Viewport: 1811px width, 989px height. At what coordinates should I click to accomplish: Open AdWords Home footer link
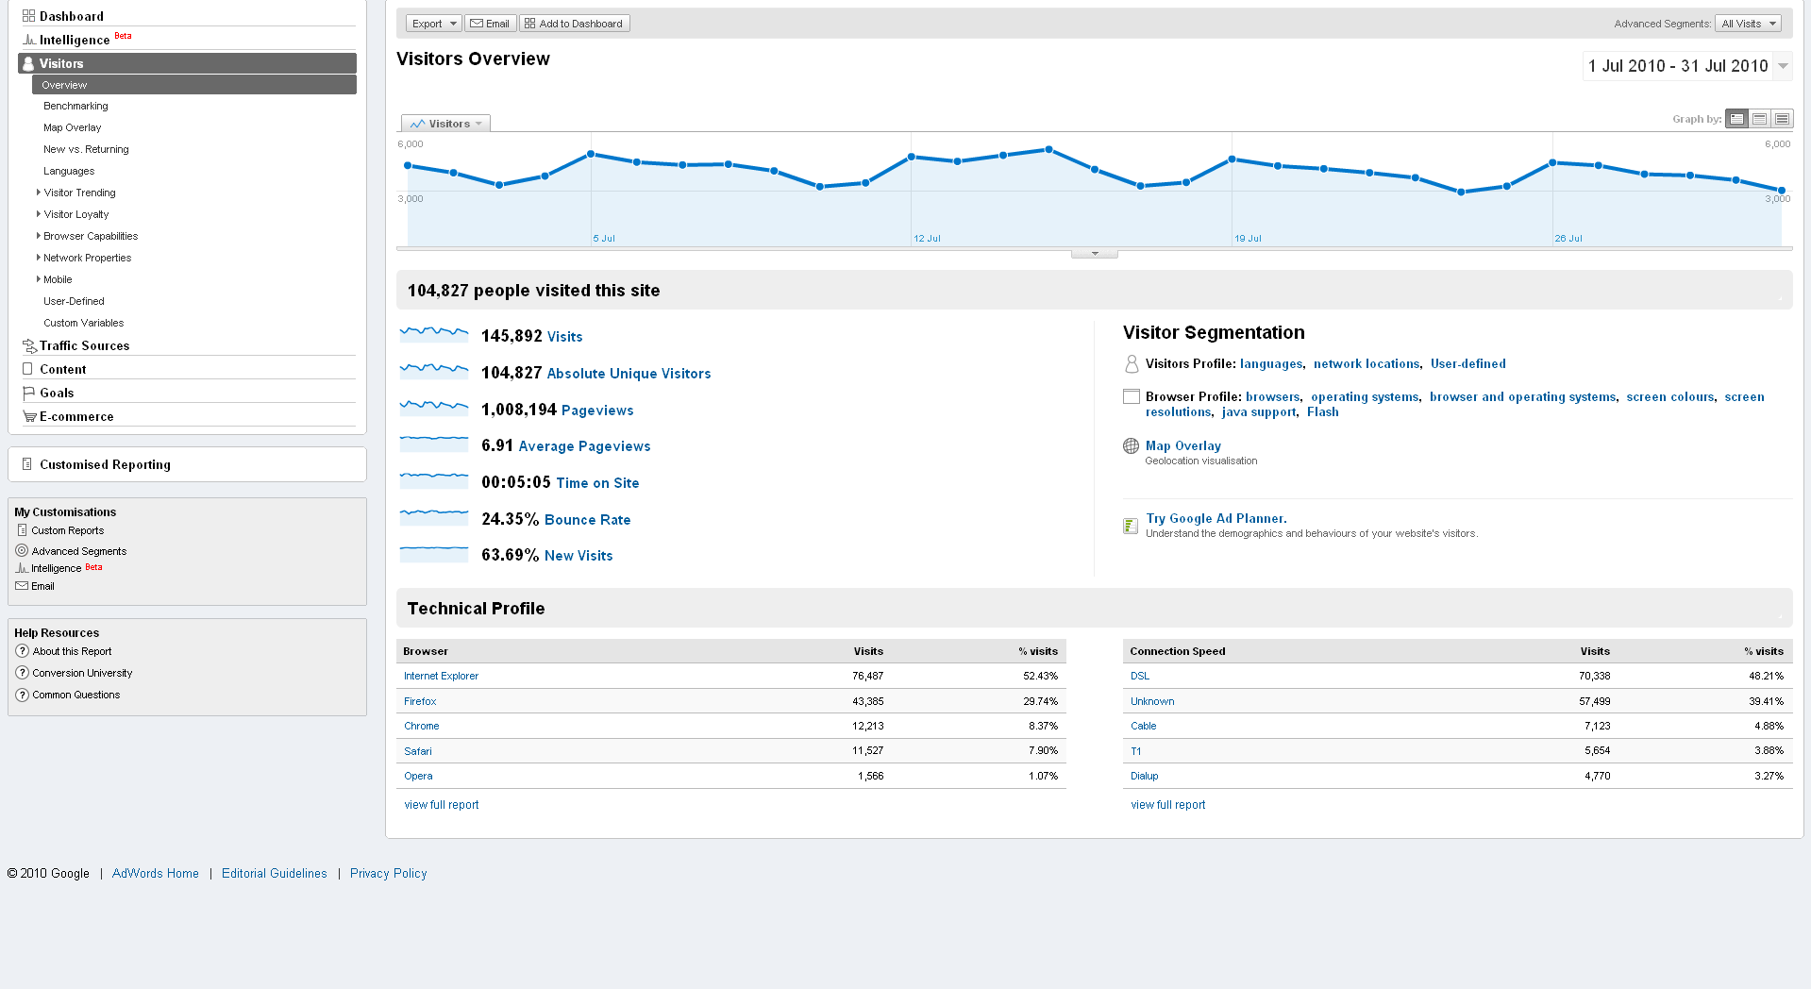(x=156, y=874)
